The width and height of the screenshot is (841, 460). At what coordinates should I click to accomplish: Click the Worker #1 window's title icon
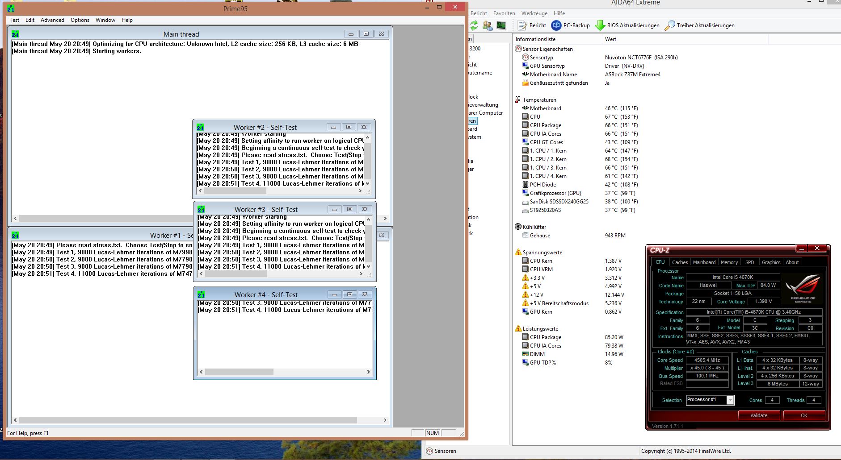(15, 235)
